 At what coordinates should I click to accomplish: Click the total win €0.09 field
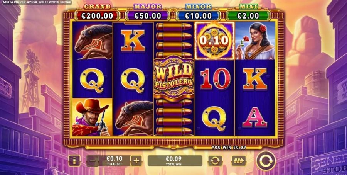175,161
